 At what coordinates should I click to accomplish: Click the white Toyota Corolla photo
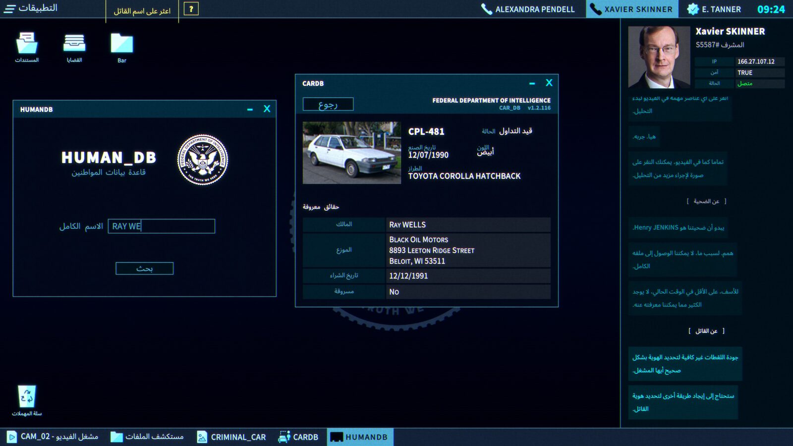pyautogui.click(x=352, y=153)
